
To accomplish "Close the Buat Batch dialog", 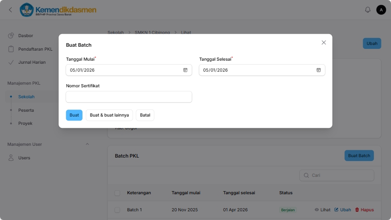I will pos(324,42).
